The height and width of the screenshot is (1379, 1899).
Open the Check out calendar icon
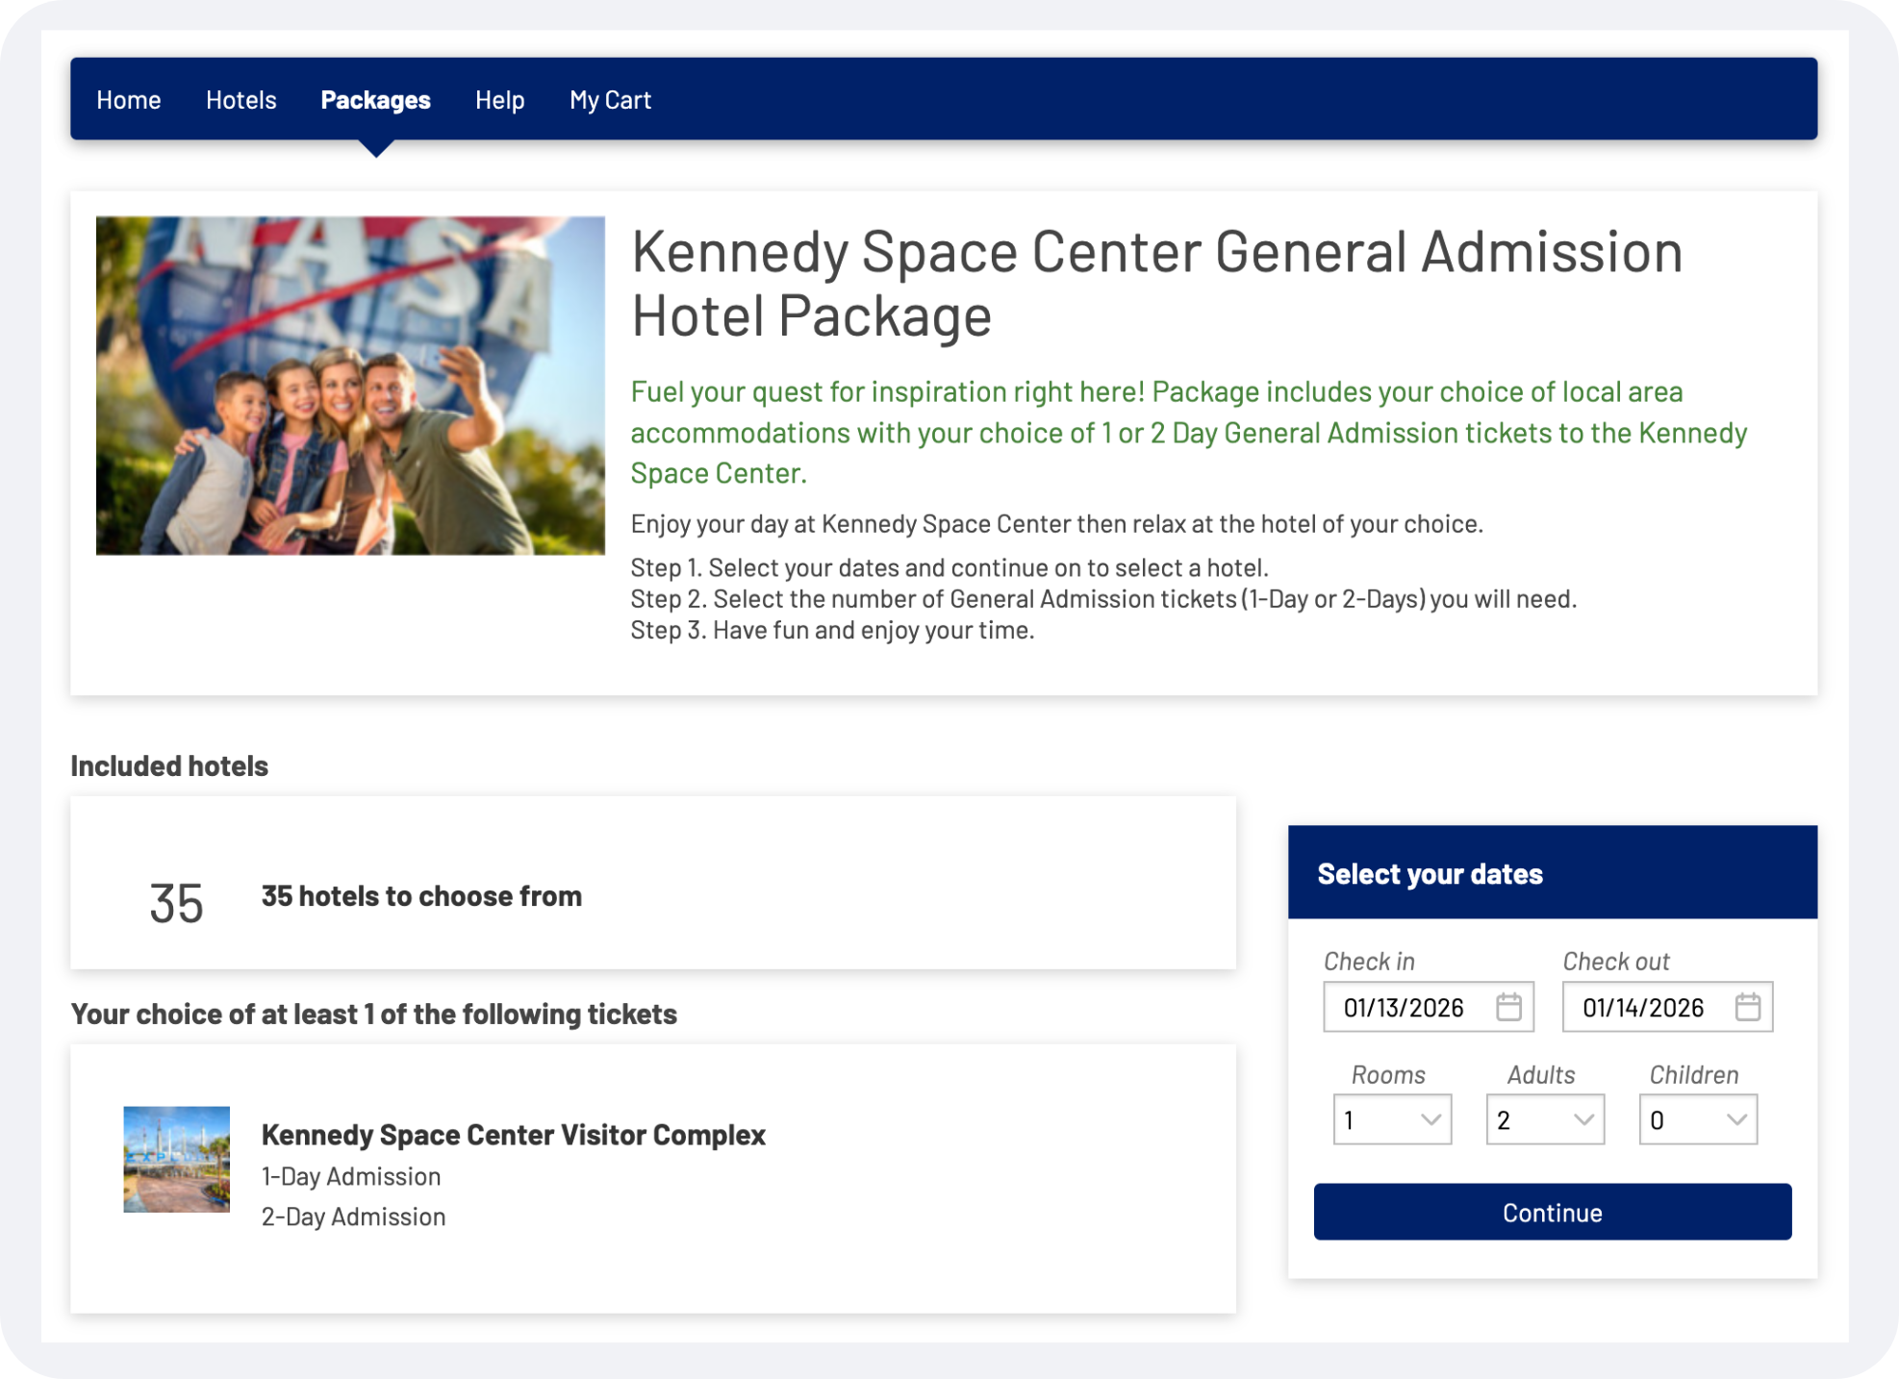pos(1747,1007)
